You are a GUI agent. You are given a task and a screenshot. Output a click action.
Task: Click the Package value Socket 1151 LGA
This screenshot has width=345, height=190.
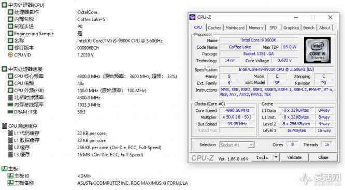coord(259,54)
